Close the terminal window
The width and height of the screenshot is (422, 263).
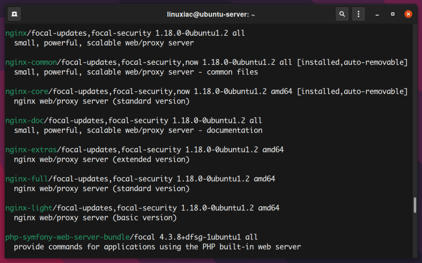coord(408,14)
